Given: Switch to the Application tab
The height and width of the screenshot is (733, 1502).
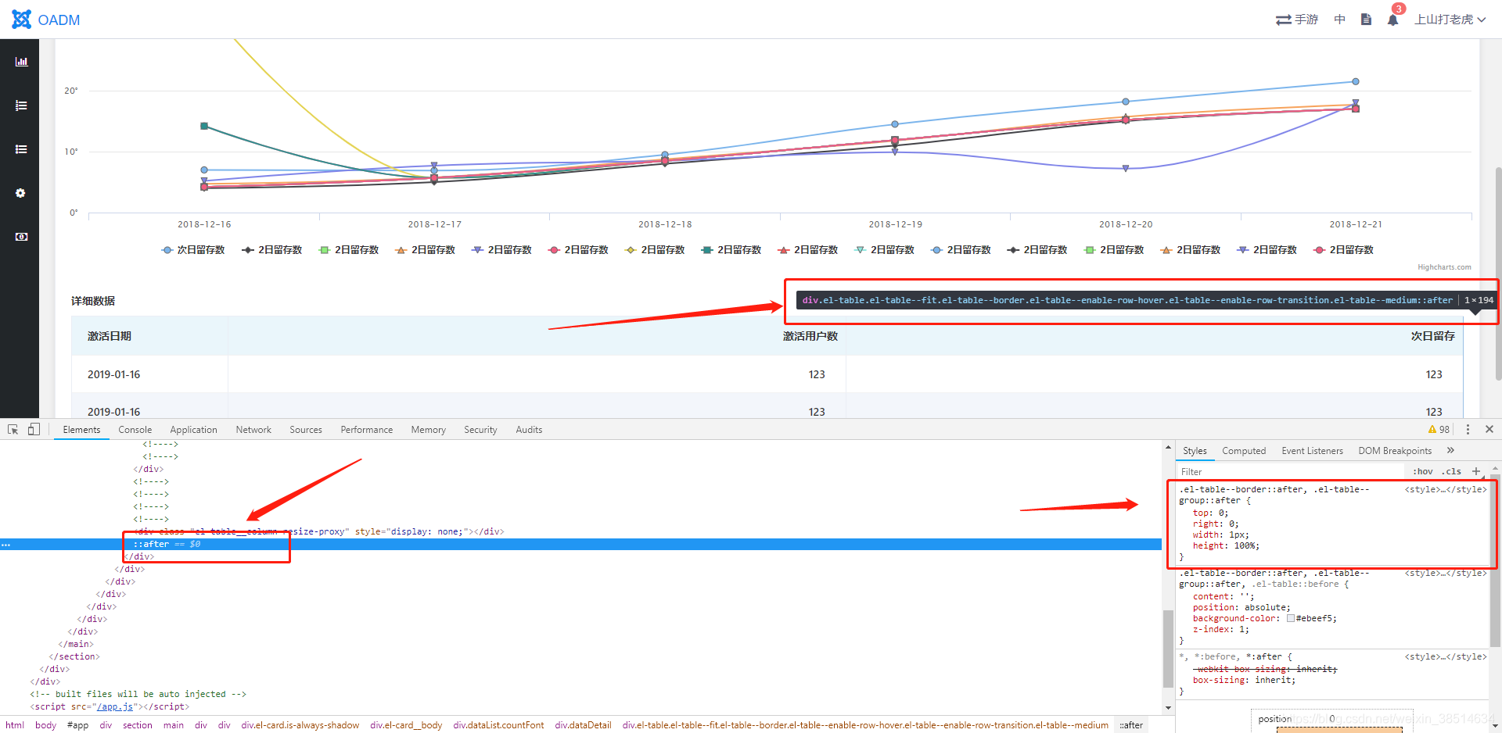Looking at the screenshot, I should click(x=193, y=430).
